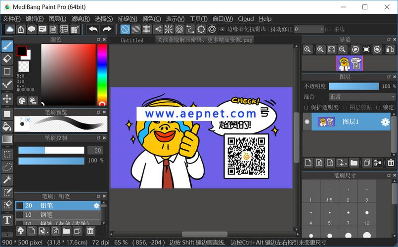Click the Undo arrow in toolbar

tap(93, 30)
